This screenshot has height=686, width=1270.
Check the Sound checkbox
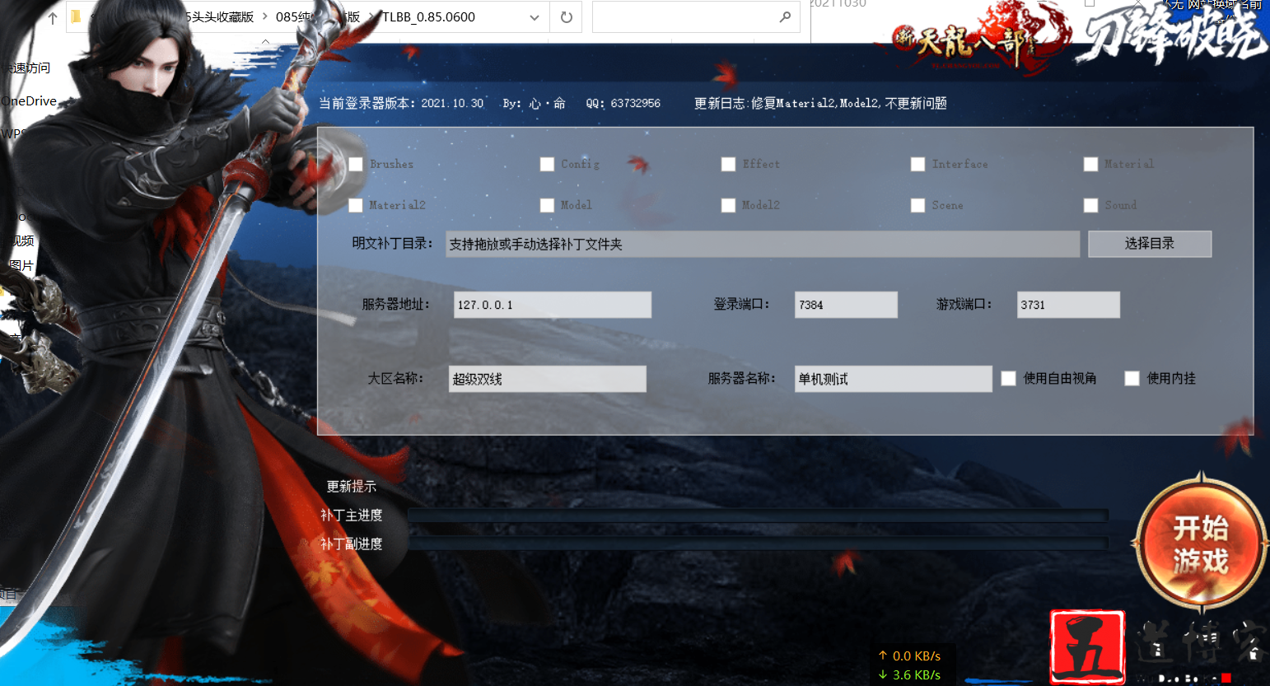pyautogui.click(x=1090, y=205)
